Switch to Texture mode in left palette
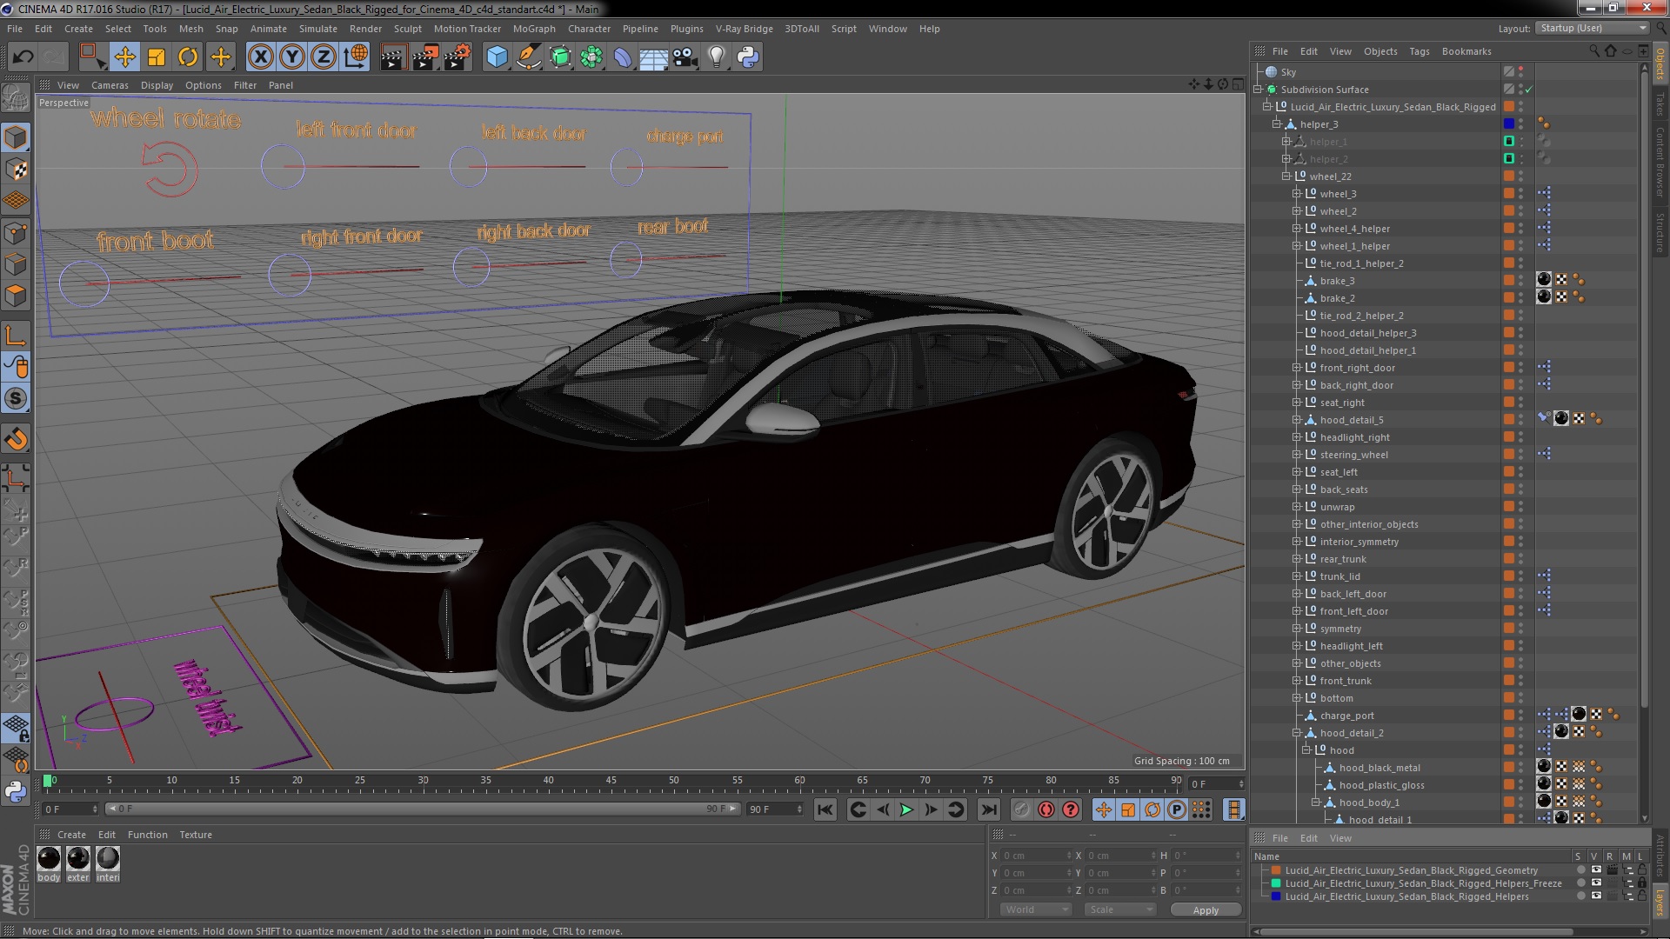This screenshot has height=939, width=1670. [x=16, y=170]
